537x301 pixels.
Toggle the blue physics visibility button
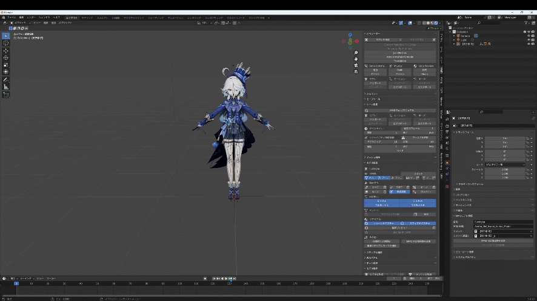[400, 192]
